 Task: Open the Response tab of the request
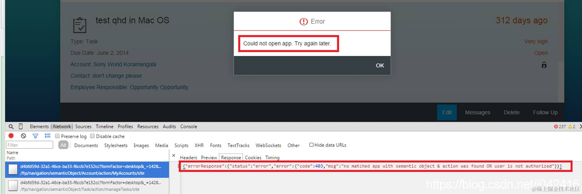[x=231, y=157]
